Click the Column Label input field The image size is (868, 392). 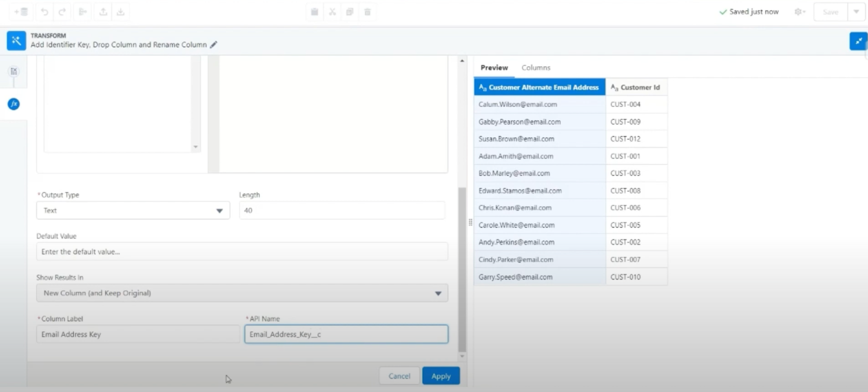coord(138,334)
